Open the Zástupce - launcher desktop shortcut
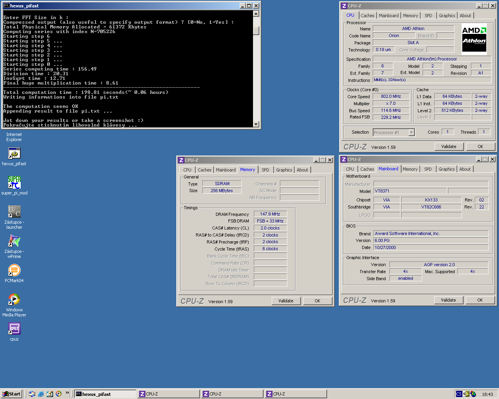499x399 pixels. pos(14,217)
